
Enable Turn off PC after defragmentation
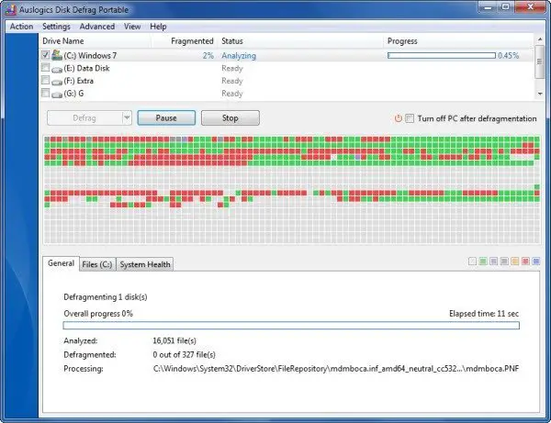click(410, 118)
